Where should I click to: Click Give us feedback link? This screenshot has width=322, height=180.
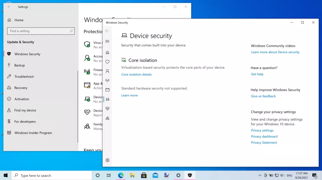point(263,96)
